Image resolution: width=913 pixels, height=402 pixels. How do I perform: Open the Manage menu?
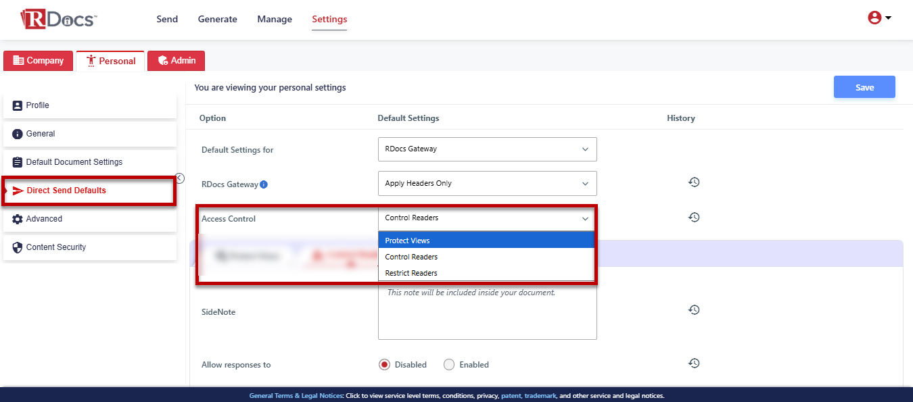275,19
